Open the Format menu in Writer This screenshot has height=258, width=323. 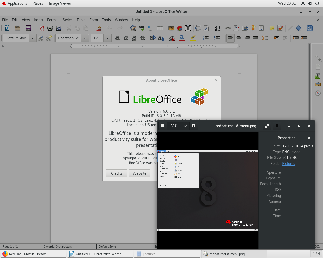pyautogui.click(x=53, y=20)
